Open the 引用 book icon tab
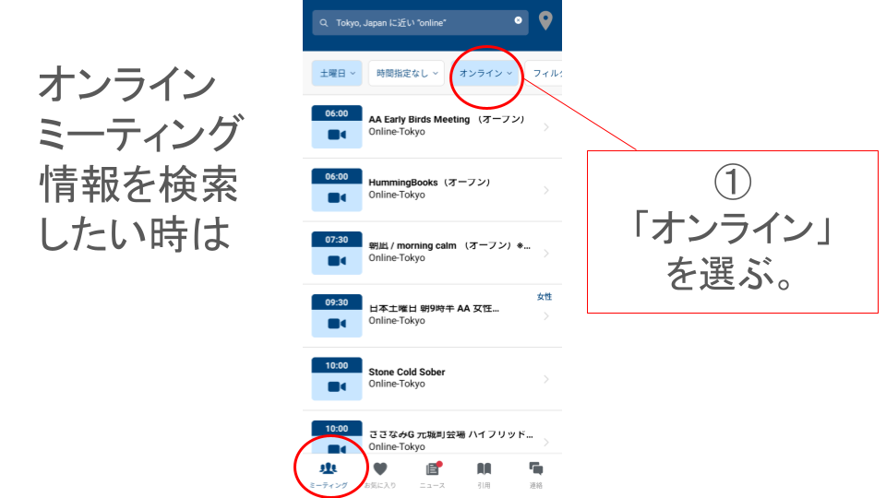Image resolution: width=886 pixels, height=498 pixels. tap(484, 470)
